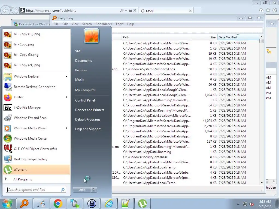Open Bookmarks menu in Everything
The width and height of the screenshot is (279, 209).
coord(104,24)
